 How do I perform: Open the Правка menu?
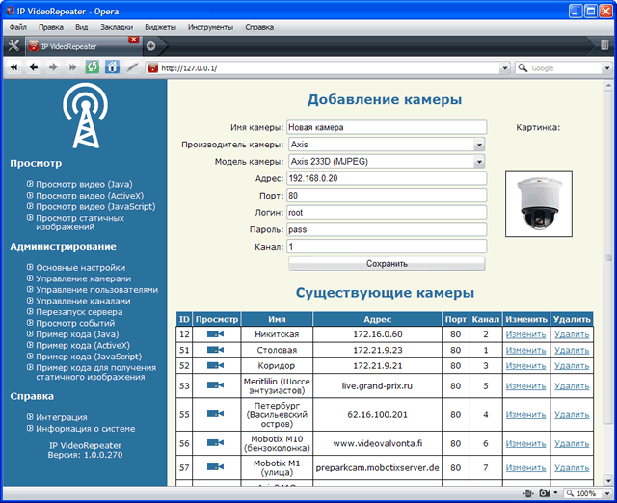51,27
